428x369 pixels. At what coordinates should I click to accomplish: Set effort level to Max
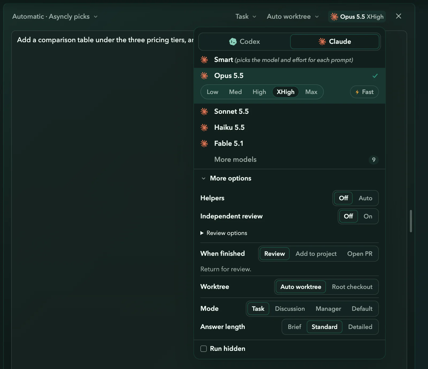click(x=311, y=92)
